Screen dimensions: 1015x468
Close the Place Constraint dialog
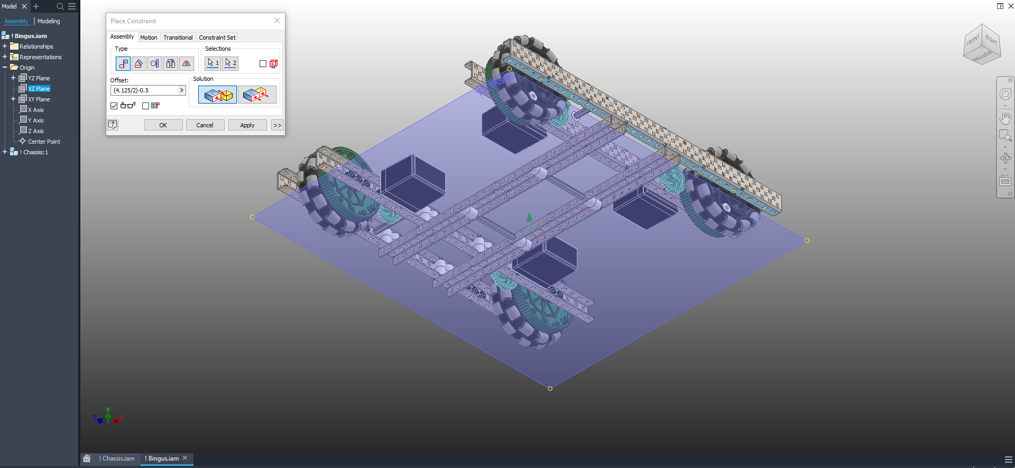click(277, 21)
